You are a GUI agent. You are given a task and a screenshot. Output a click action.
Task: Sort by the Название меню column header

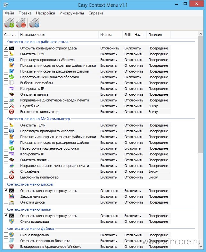click(58, 35)
